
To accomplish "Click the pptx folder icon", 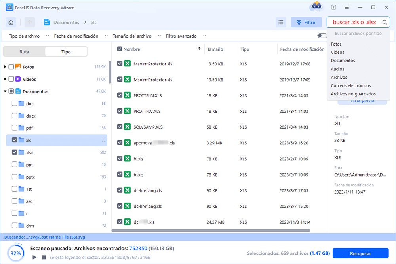I will [21, 177].
